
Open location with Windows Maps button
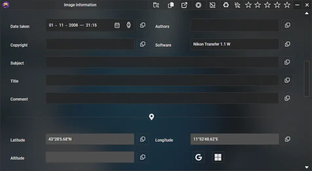tap(218, 157)
